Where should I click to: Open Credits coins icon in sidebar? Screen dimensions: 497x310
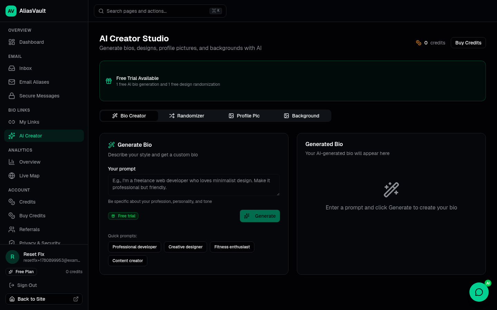click(x=12, y=202)
